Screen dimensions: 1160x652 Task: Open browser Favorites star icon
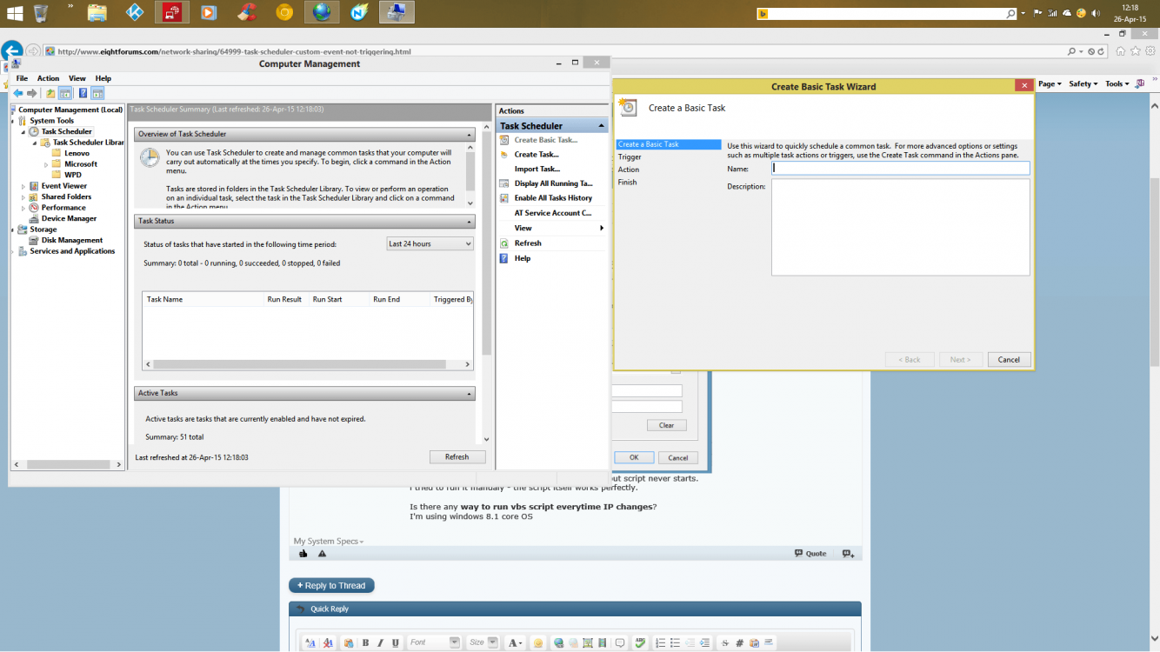tap(1136, 51)
